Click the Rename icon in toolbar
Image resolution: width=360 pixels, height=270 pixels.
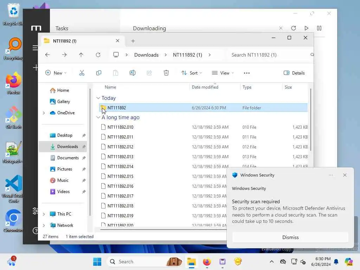(x=133, y=73)
